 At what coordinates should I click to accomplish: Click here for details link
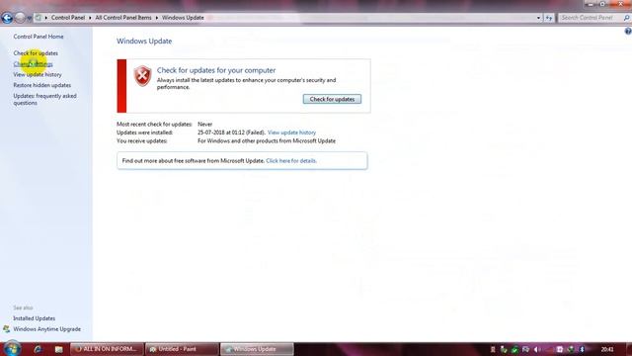[291, 160]
